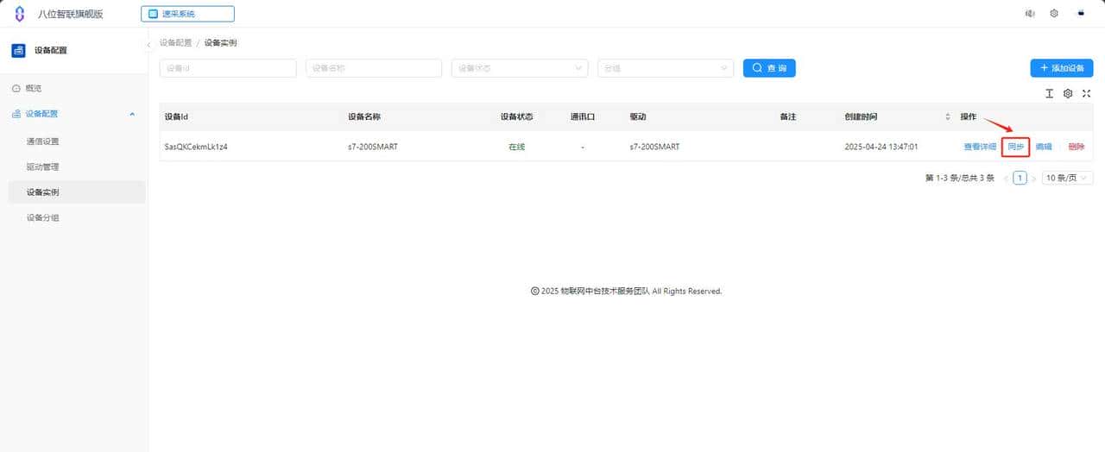The width and height of the screenshot is (1105, 452).
Task: Open the 速采系统 system selector
Action: [x=187, y=14]
